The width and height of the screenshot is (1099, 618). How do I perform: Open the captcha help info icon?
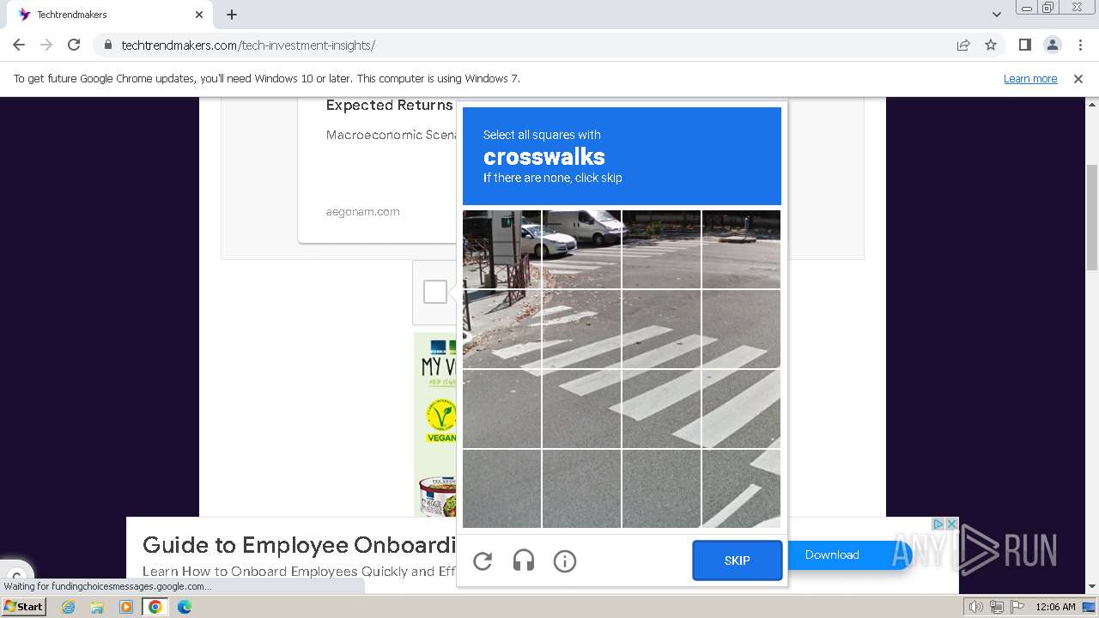[565, 561]
